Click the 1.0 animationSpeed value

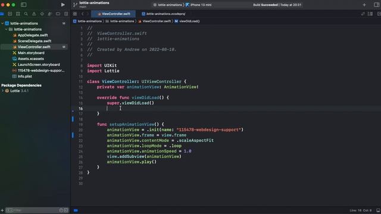point(188,151)
